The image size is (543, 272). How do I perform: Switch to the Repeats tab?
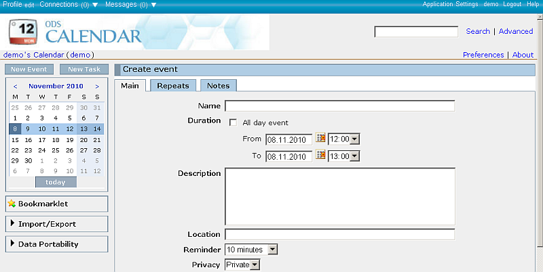pos(173,85)
